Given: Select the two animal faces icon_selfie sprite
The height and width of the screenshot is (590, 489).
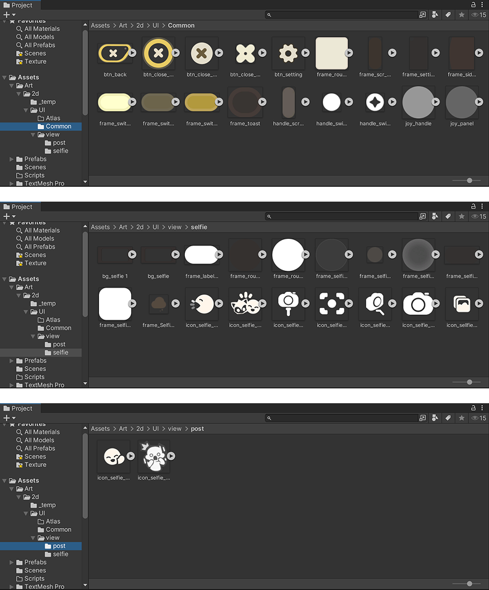Looking at the screenshot, I should [245, 304].
